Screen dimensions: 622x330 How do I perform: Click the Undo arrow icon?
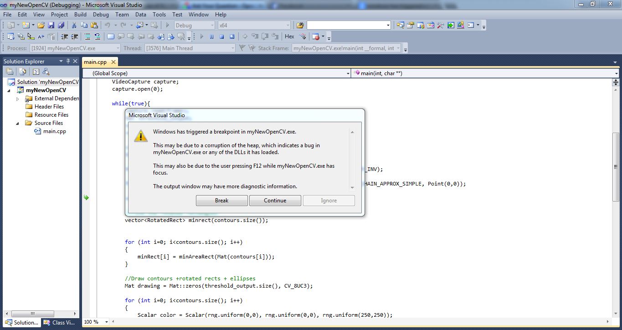point(107,25)
